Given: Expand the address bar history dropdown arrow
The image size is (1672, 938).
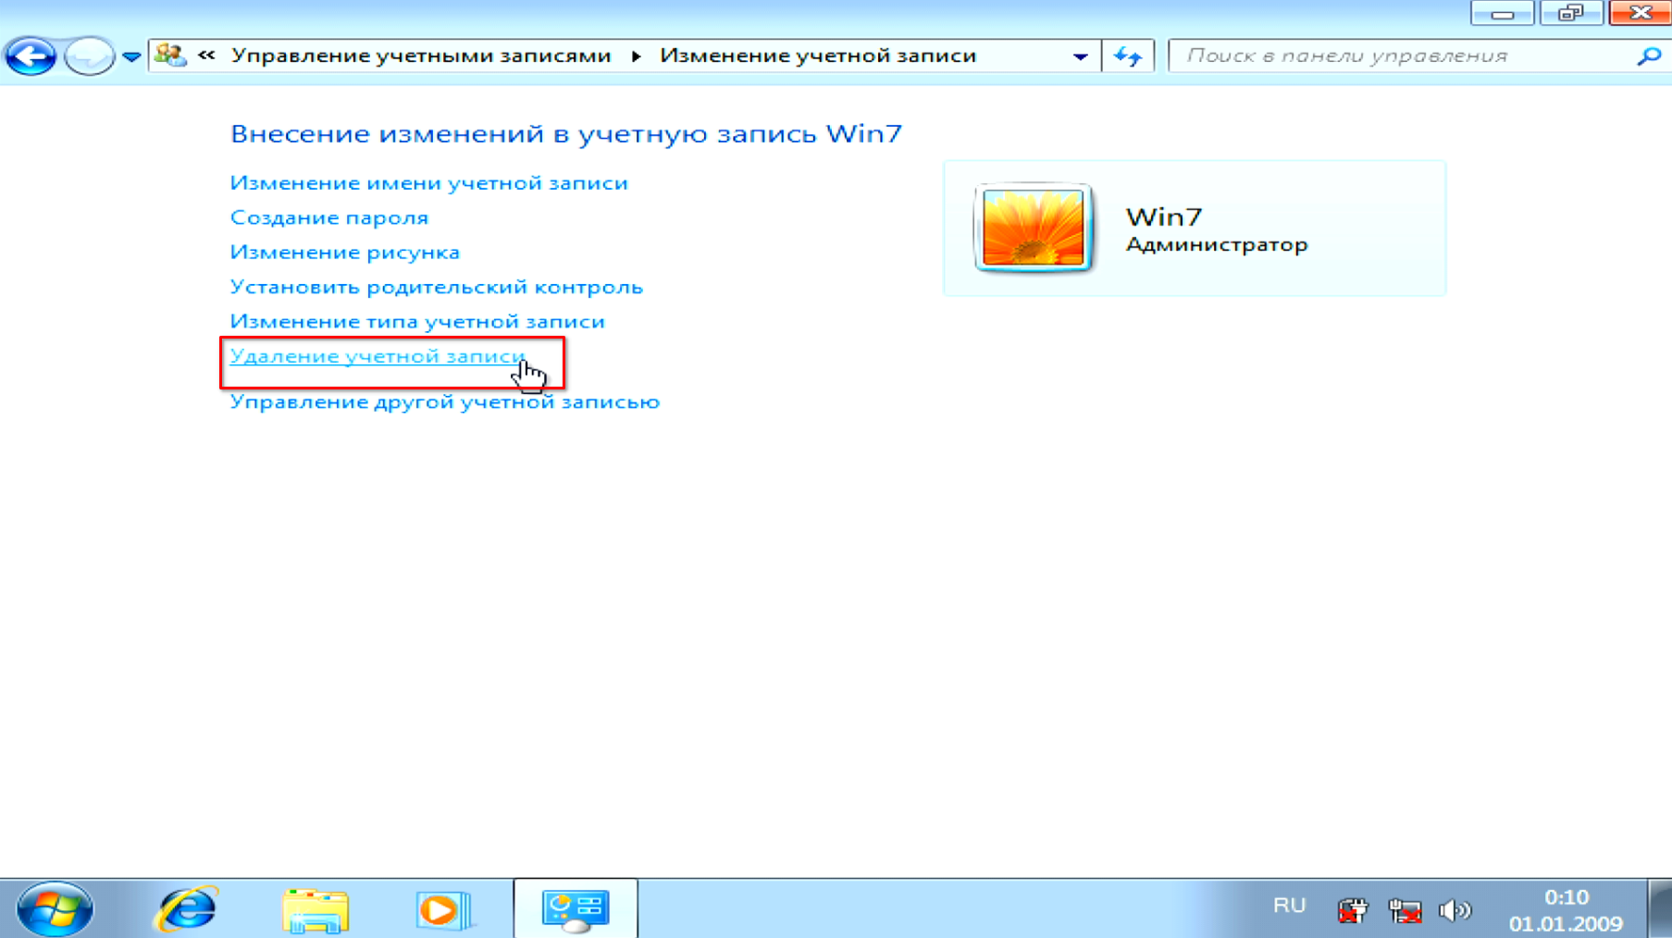Looking at the screenshot, I should tap(1080, 56).
